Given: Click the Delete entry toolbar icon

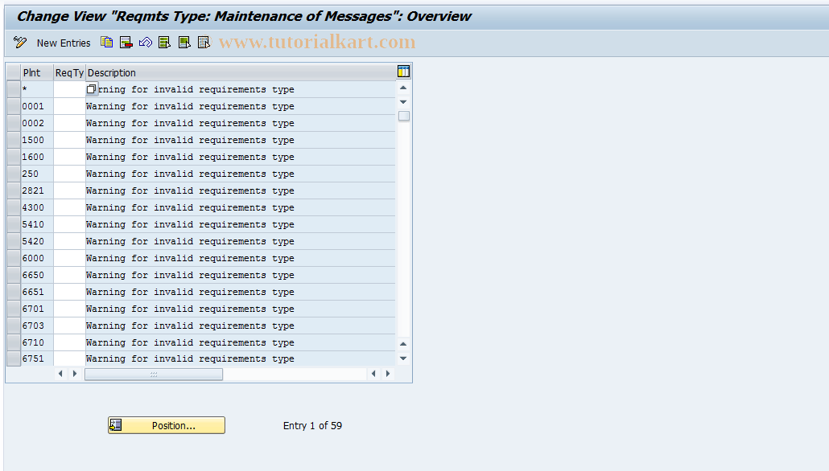Looking at the screenshot, I should (x=126, y=43).
